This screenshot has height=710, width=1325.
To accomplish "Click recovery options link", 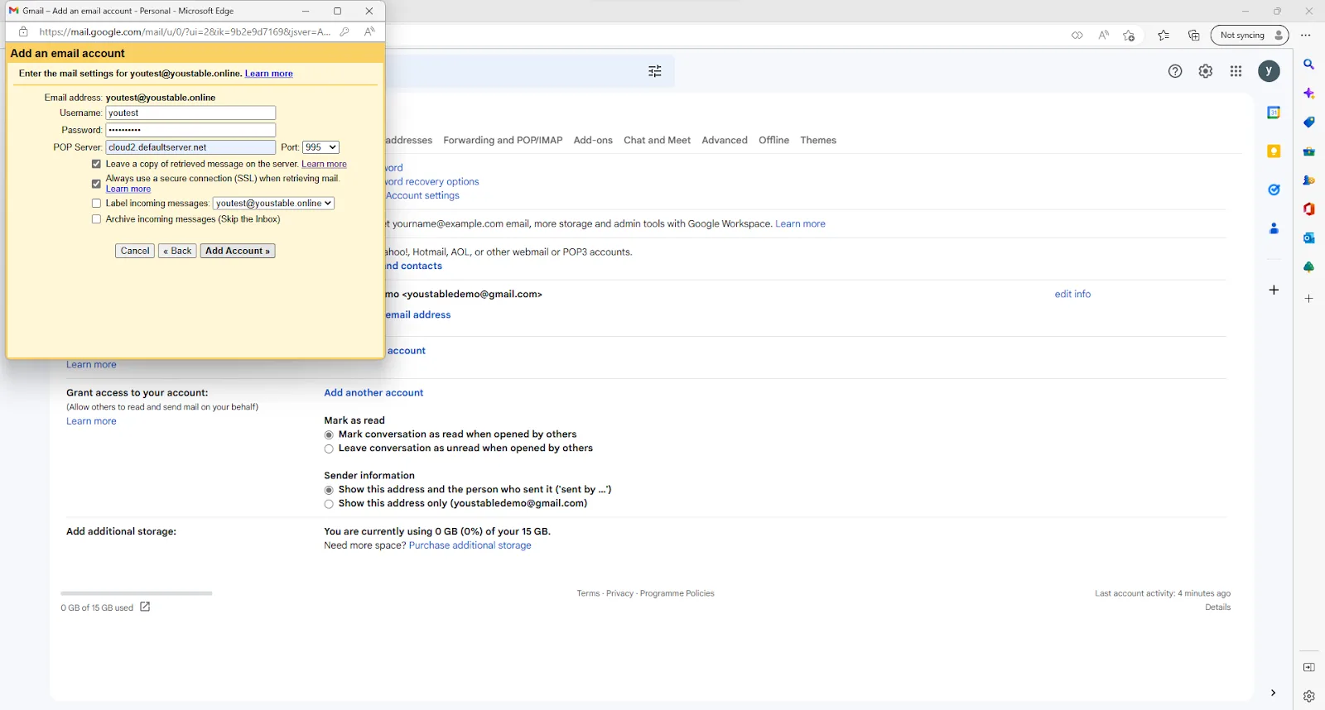I will (x=432, y=181).
